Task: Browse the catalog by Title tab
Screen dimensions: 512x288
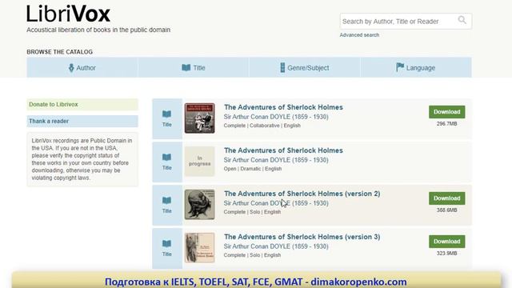Action: pyautogui.click(x=194, y=67)
